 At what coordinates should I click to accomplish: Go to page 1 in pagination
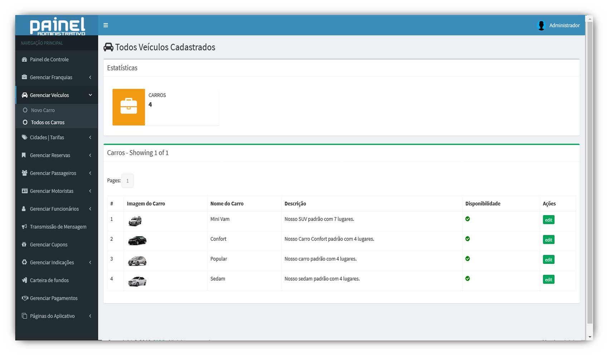click(x=127, y=181)
